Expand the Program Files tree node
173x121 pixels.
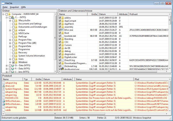pos(10,40)
